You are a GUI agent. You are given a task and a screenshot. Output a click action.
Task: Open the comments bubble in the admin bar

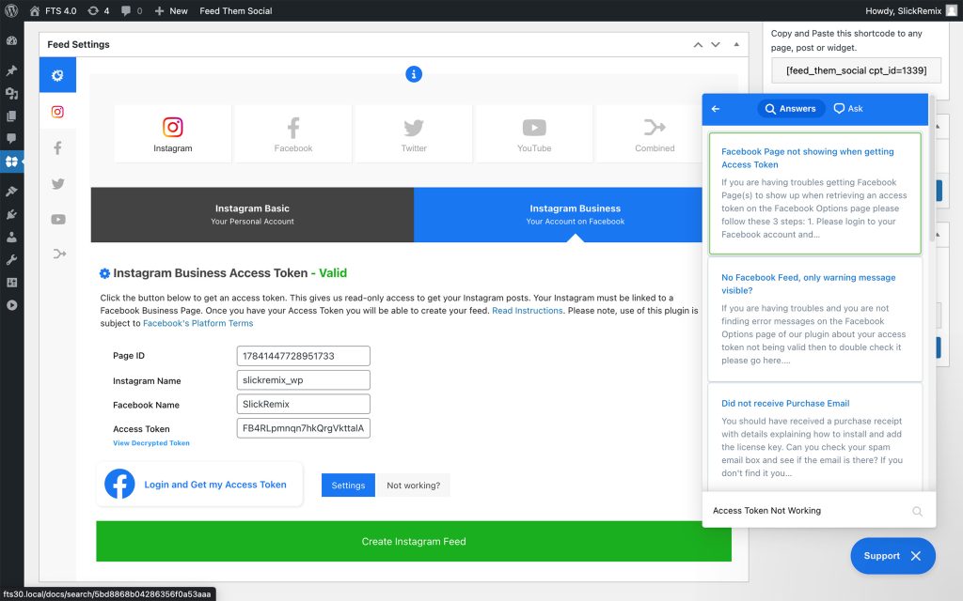[132, 10]
